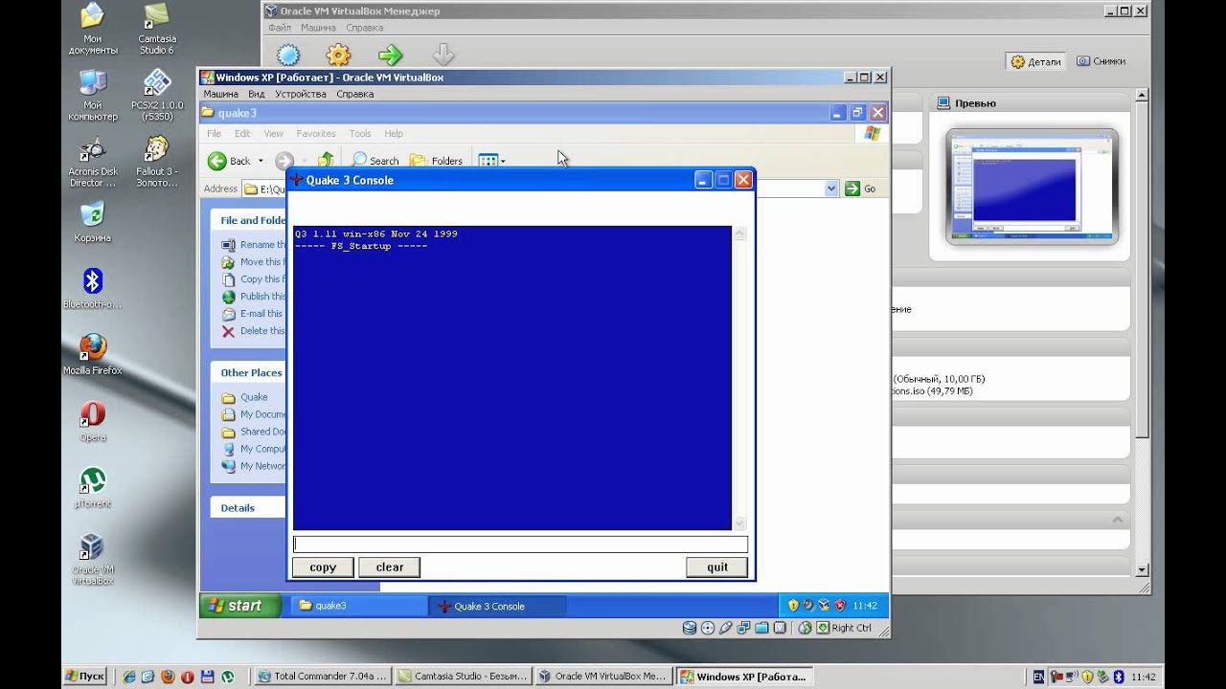Open the Мои документы desktop icon

tap(93, 30)
